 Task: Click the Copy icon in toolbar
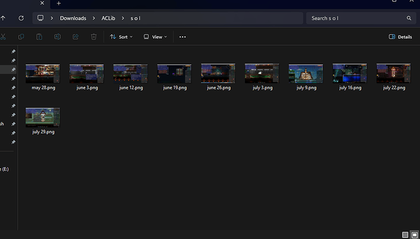point(21,36)
